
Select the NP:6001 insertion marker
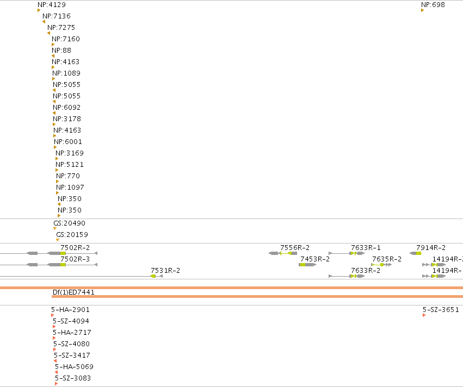pos(55,147)
